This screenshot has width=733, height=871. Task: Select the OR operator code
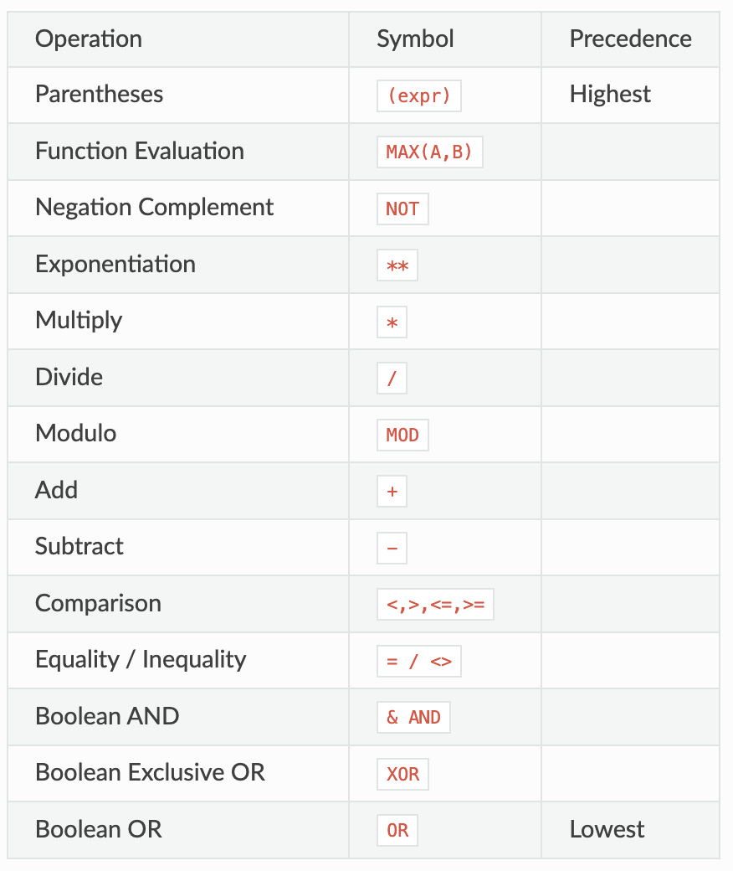pyautogui.click(x=397, y=831)
